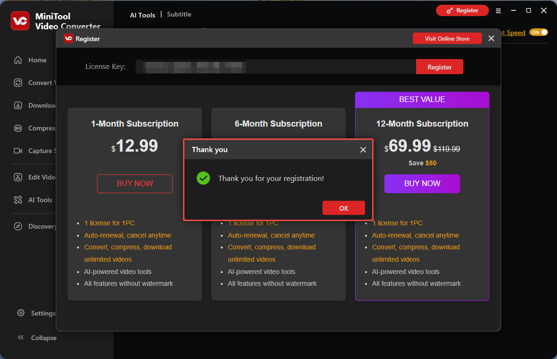Click the 12-Month Subscription heading
Screen dimensions: 557x359
pyautogui.click(x=422, y=123)
